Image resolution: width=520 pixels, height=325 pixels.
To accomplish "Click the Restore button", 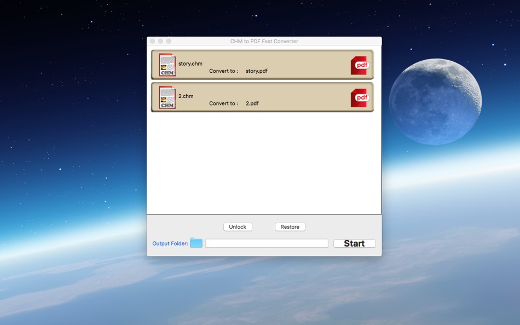I will [x=290, y=227].
